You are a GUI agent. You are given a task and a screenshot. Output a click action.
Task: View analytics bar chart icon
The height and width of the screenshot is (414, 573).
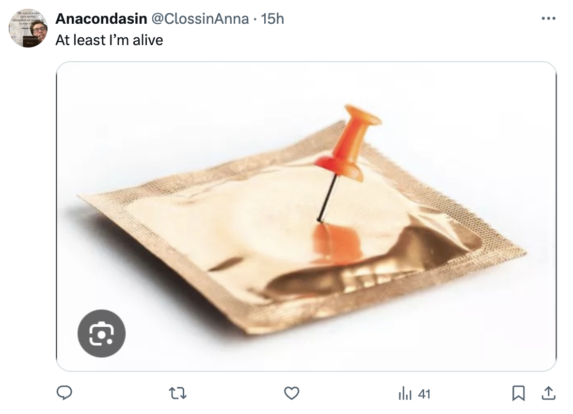pyautogui.click(x=405, y=394)
